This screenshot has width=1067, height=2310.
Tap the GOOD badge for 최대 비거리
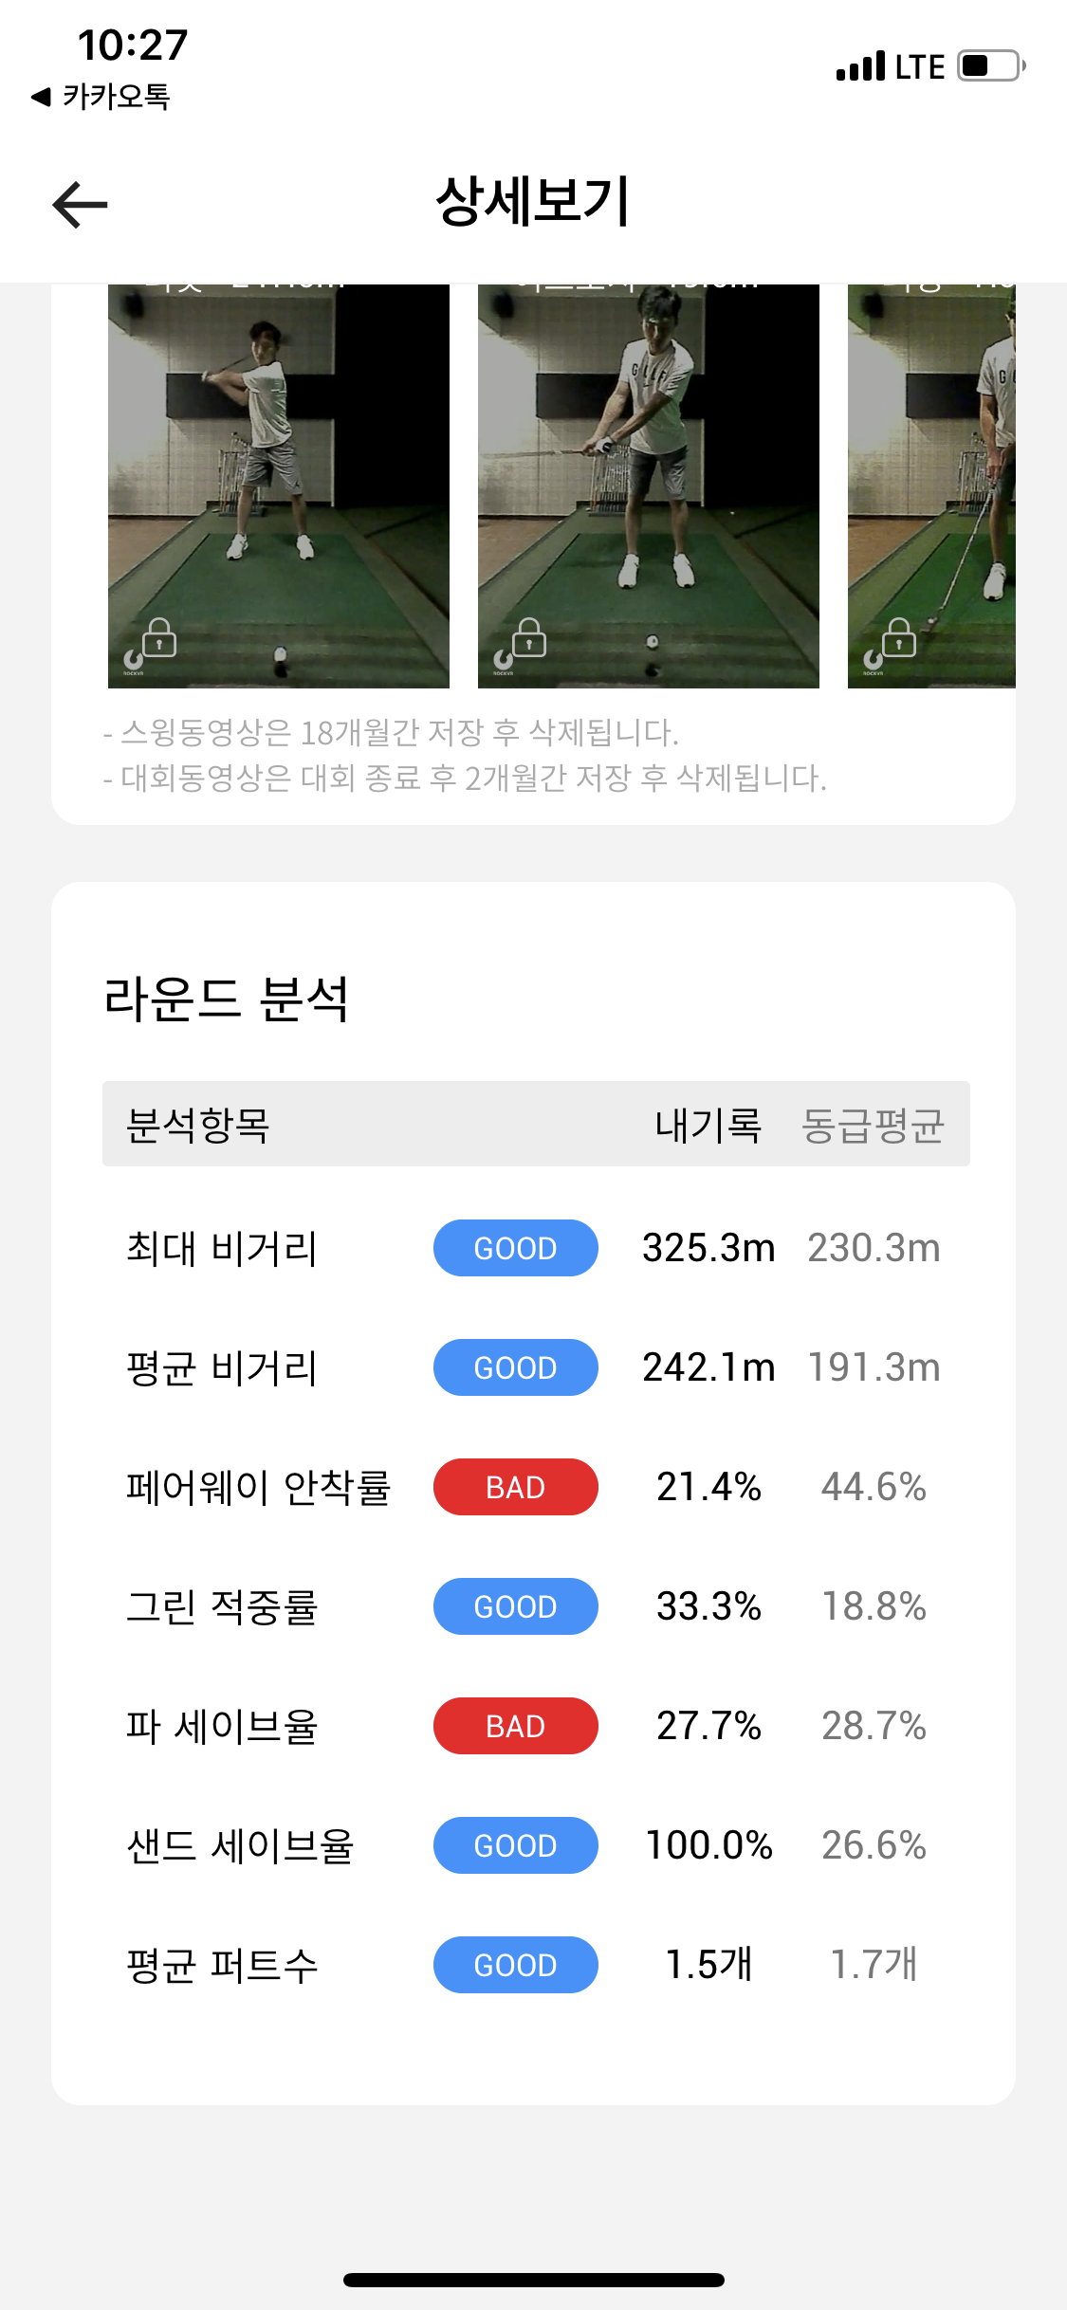515,1248
